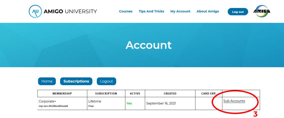The height and width of the screenshot is (118, 284).
Task: Open the Courses menu item
Action: 126,11
